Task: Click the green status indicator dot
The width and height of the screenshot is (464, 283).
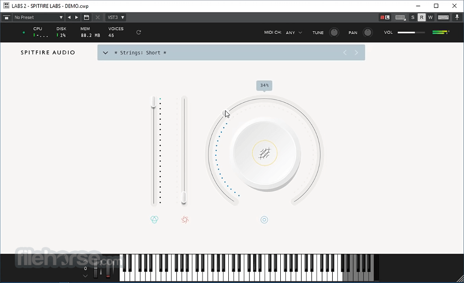Action: [x=24, y=33]
